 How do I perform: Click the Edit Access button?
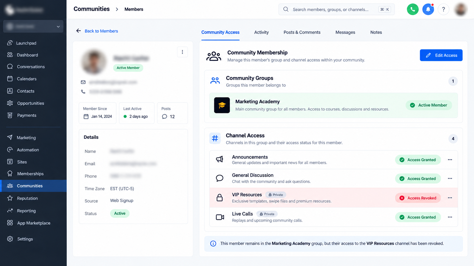pos(441,55)
